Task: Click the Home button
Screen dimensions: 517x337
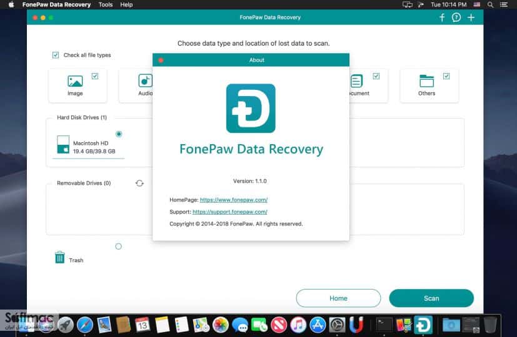Action: (x=338, y=298)
